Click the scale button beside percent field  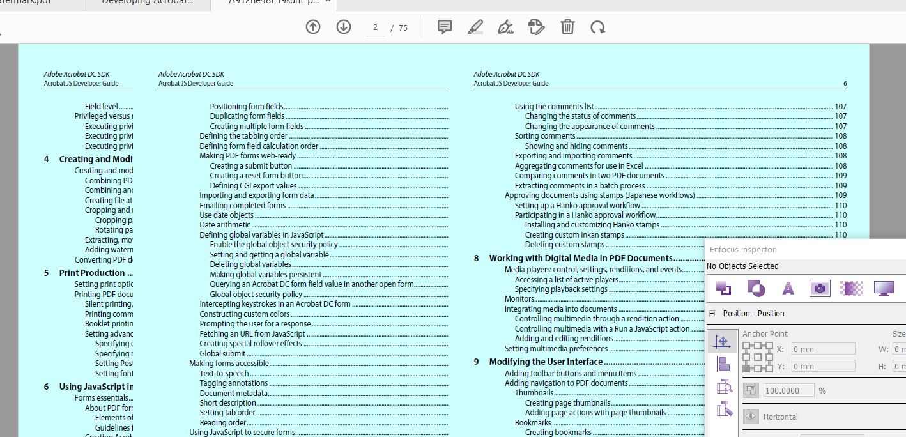[x=751, y=390]
